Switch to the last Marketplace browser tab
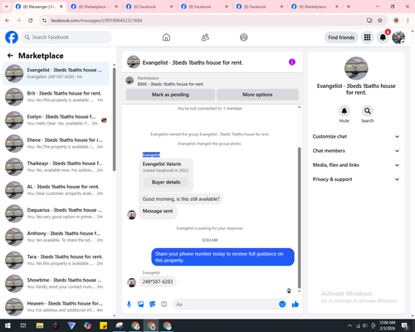415x332 pixels. 315,7
